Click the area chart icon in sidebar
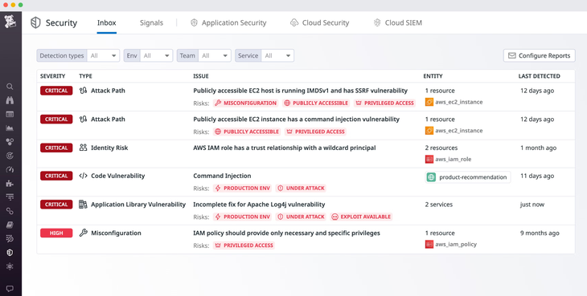587x296 pixels. (10, 128)
